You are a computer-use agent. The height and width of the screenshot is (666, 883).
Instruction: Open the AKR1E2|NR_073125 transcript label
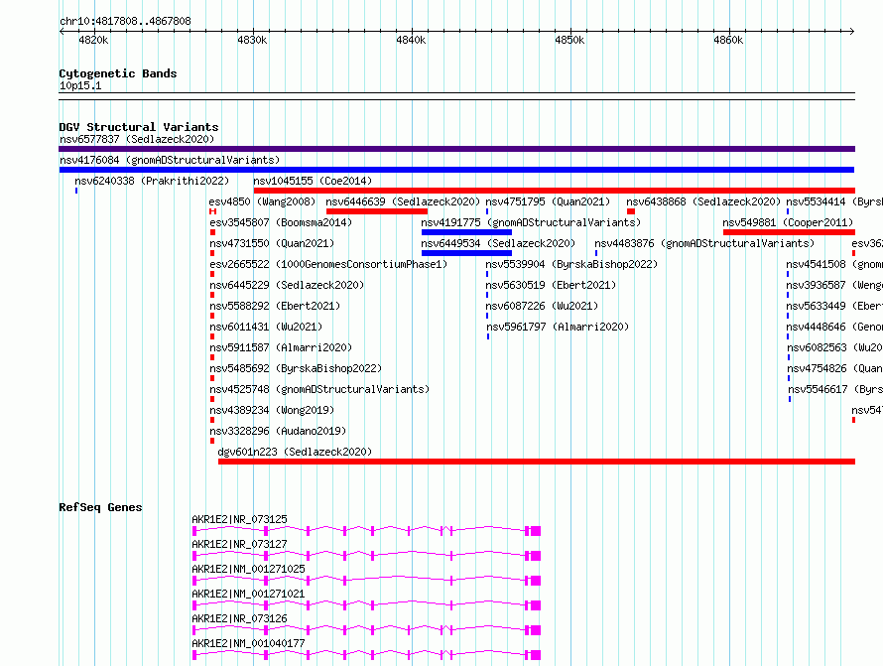pos(239,519)
